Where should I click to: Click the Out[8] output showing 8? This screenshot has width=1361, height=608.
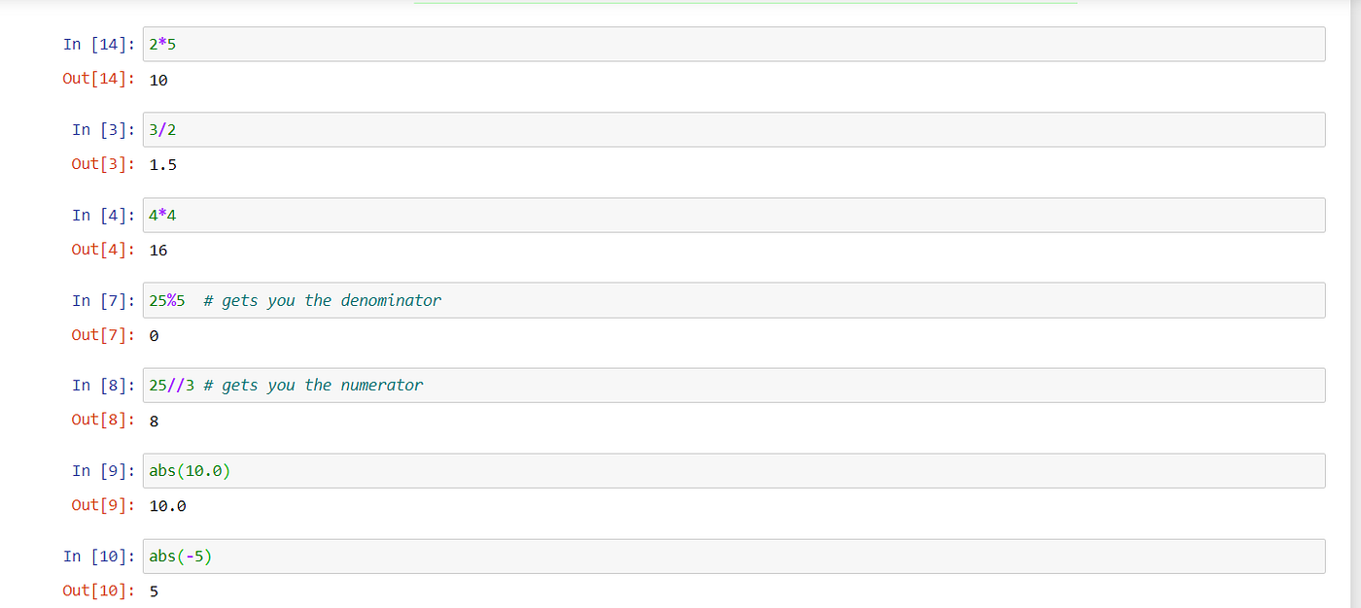[153, 420]
